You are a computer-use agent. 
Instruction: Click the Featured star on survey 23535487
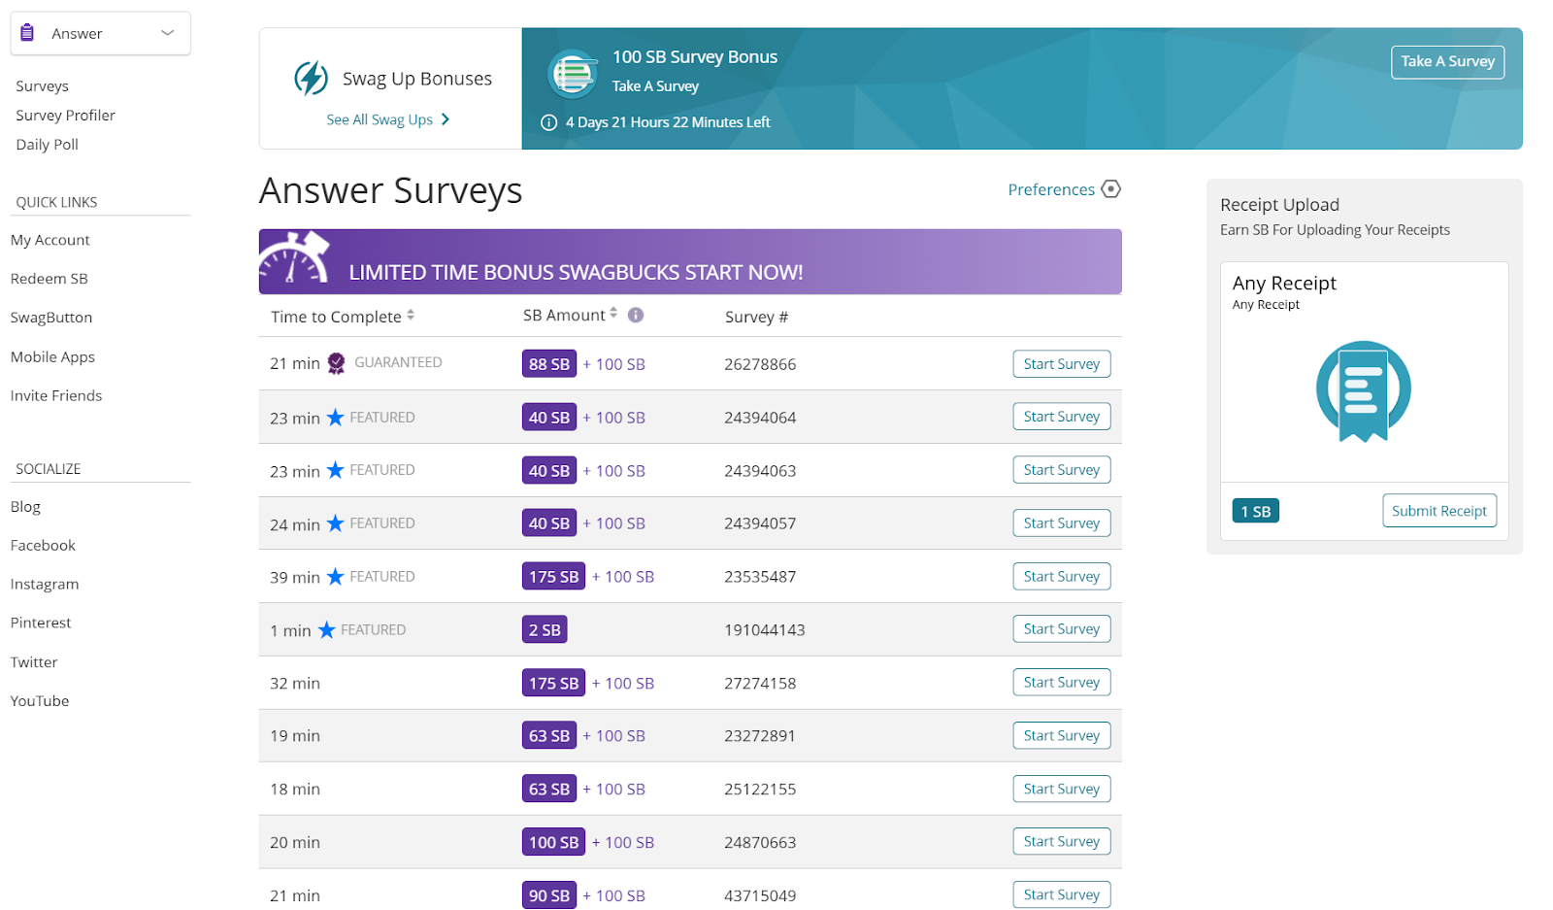(335, 577)
